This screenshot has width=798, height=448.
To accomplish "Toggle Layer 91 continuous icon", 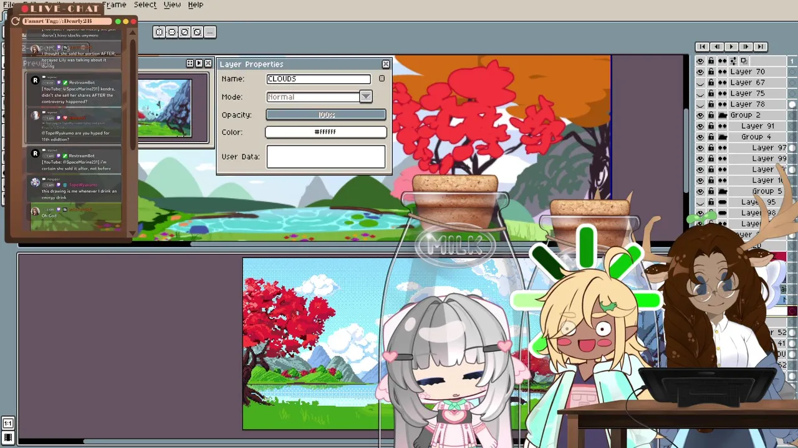I will click(722, 126).
